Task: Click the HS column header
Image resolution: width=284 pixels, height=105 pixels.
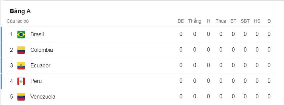Action: pyautogui.click(x=257, y=21)
